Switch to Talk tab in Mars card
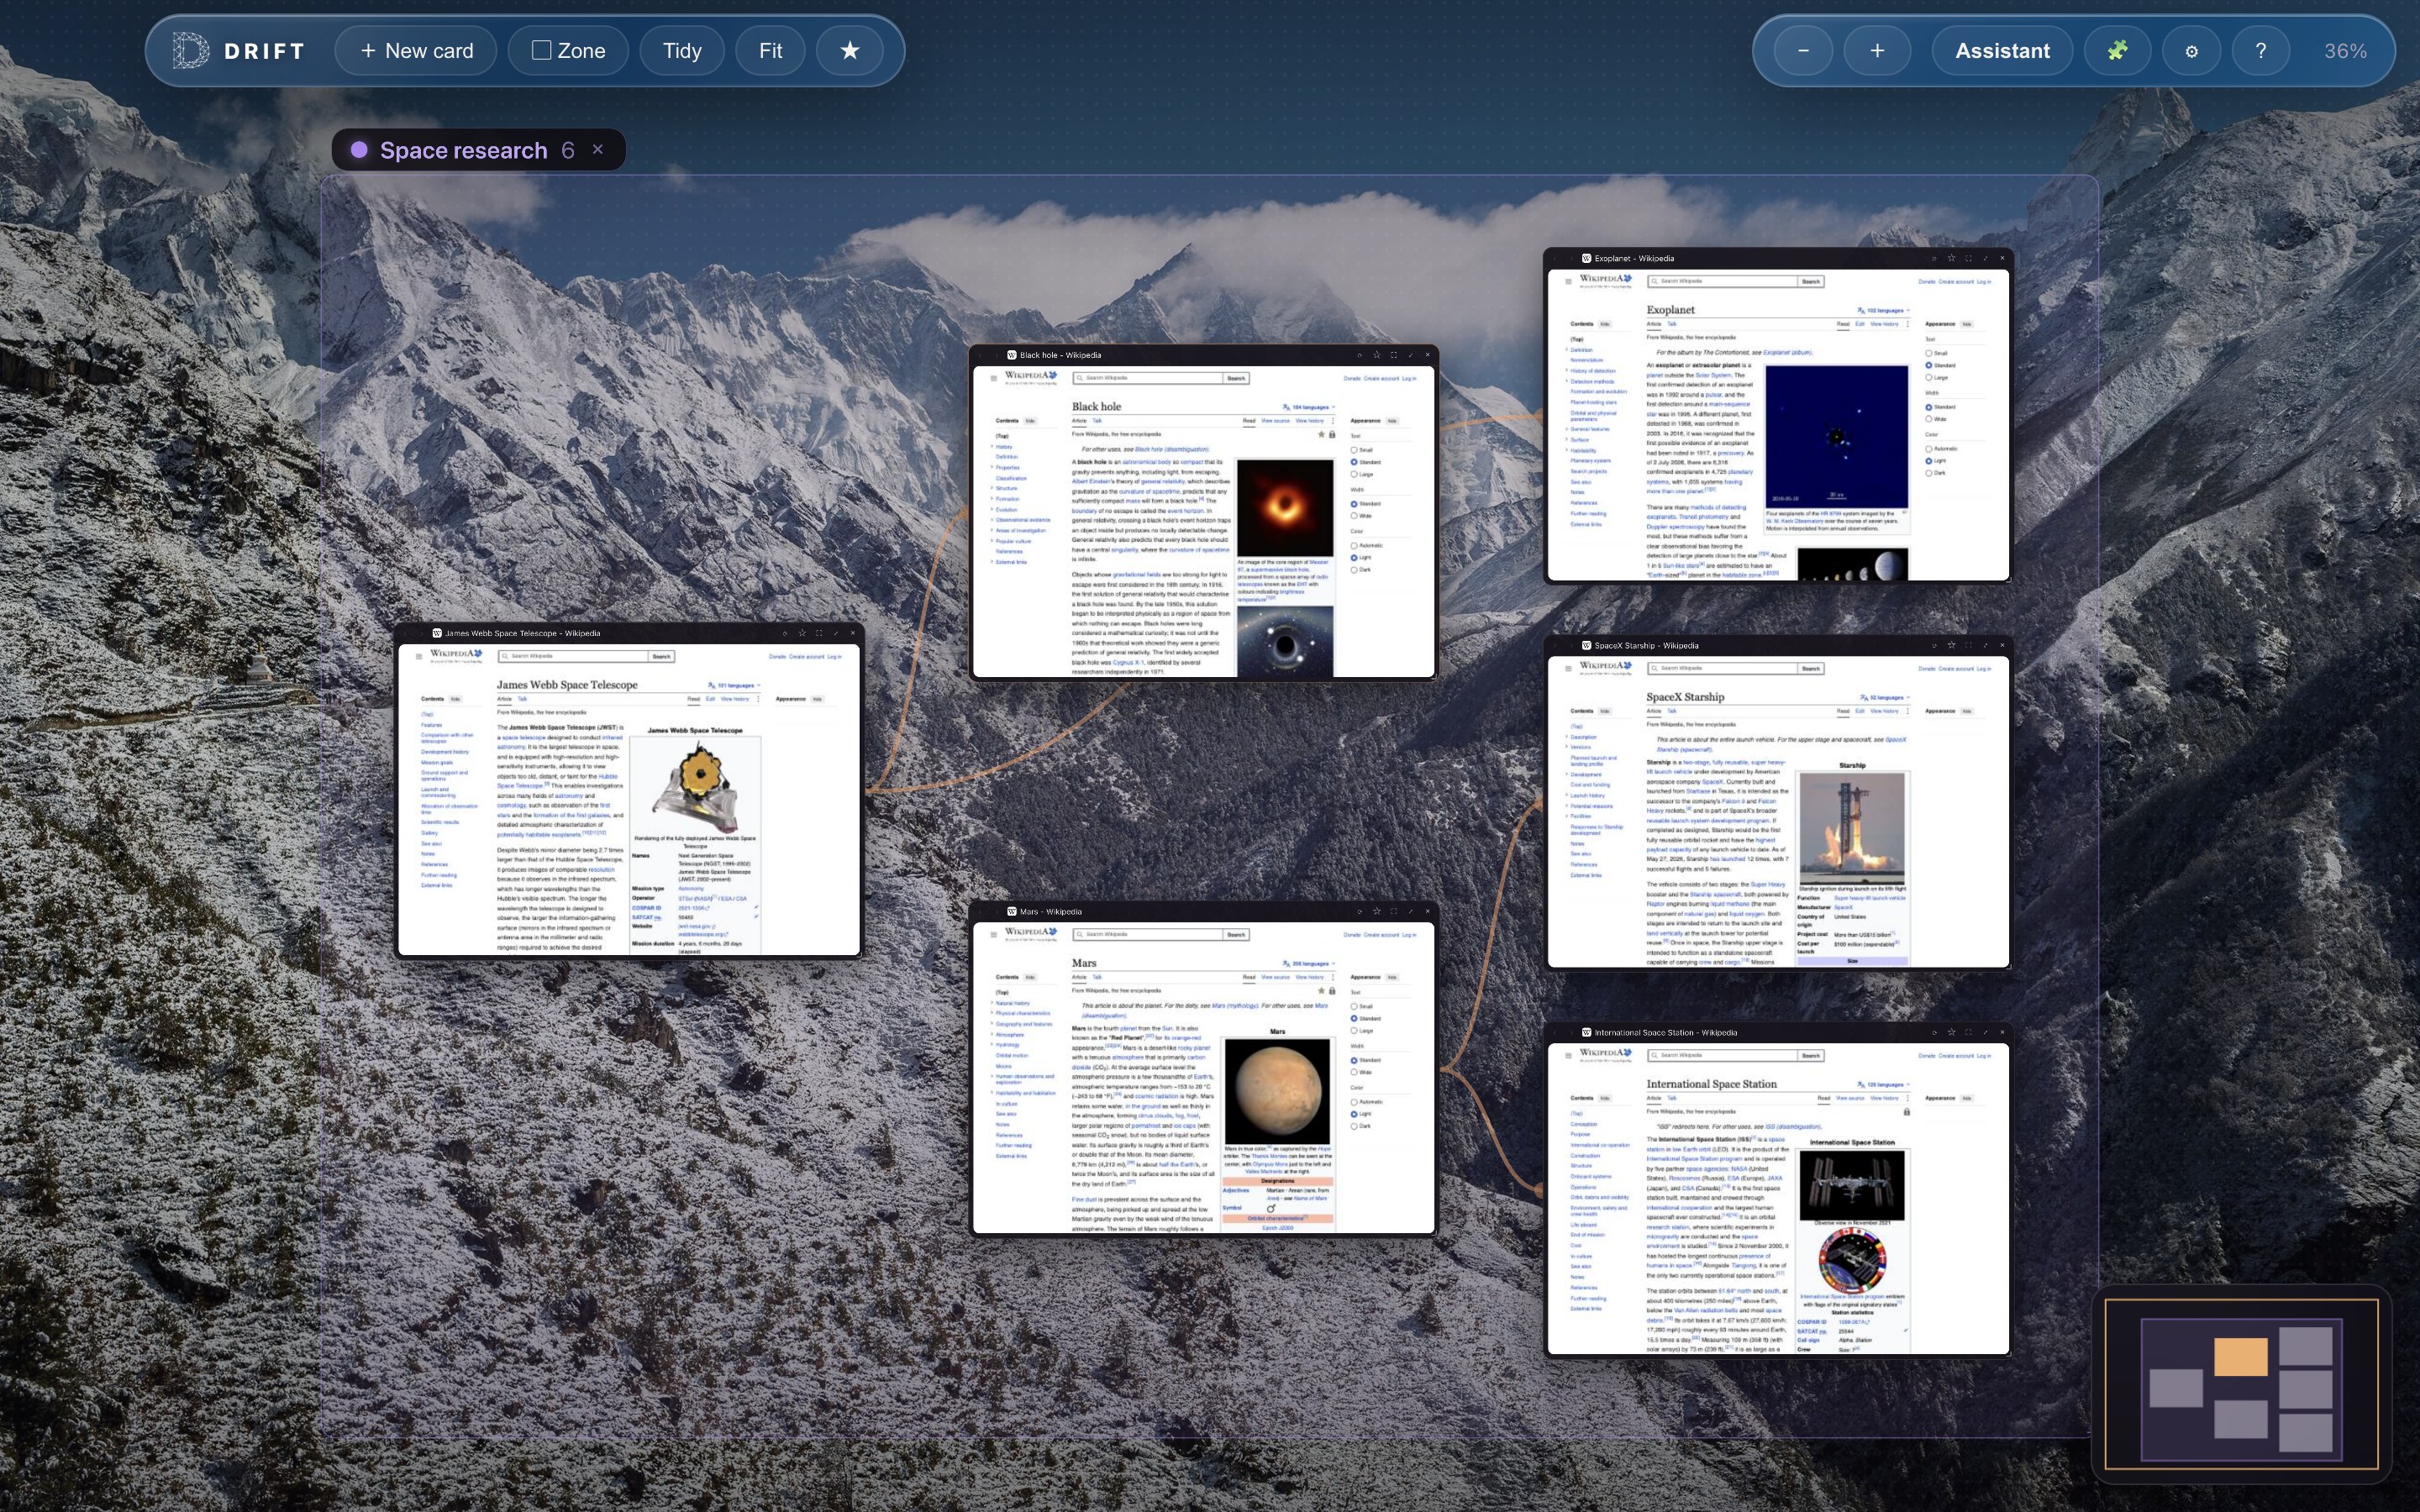Screen dimensions: 2420x1512 click(x=1097, y=977)
